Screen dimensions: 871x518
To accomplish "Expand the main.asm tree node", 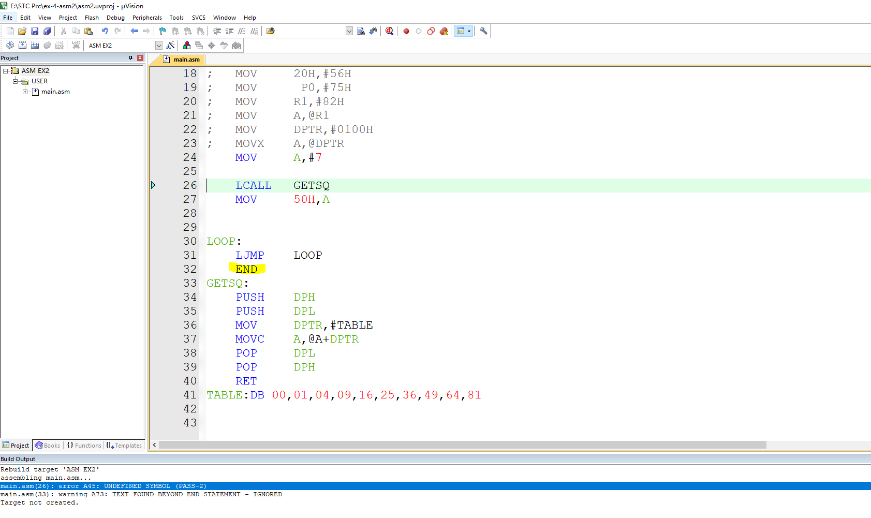I will [25, 92].
